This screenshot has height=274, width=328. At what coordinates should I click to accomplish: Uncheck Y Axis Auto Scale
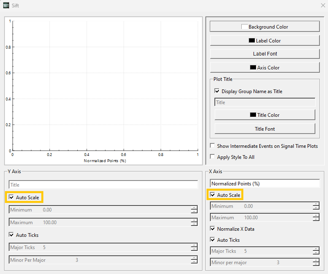click(x=11, y=197)
